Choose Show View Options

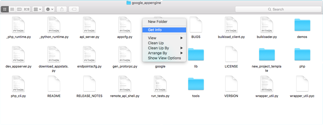pyautogui.click(x=164, y=58)
